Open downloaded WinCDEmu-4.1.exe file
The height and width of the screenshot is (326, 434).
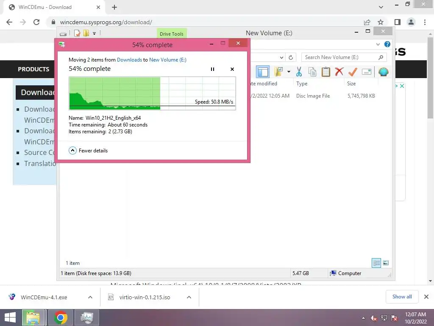coord(44,297)
